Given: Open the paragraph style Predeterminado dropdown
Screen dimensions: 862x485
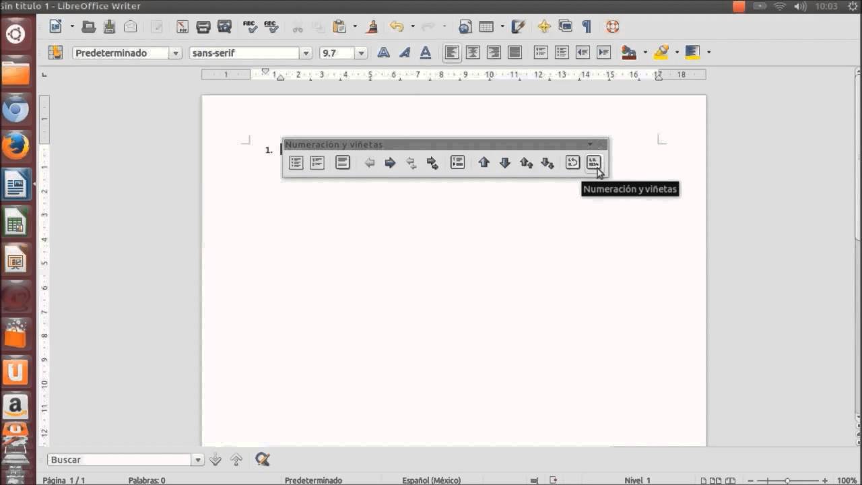Looking at the screenshot, I should point(176,53).
